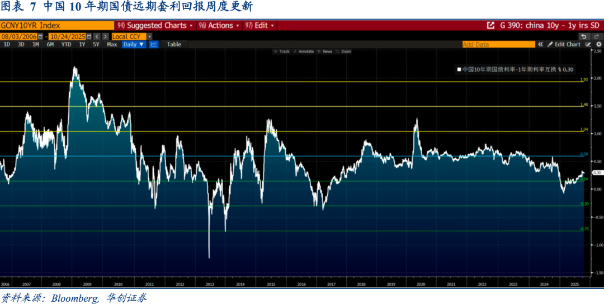Open chart settings gear
604x304 pixels.
(598, 44)
